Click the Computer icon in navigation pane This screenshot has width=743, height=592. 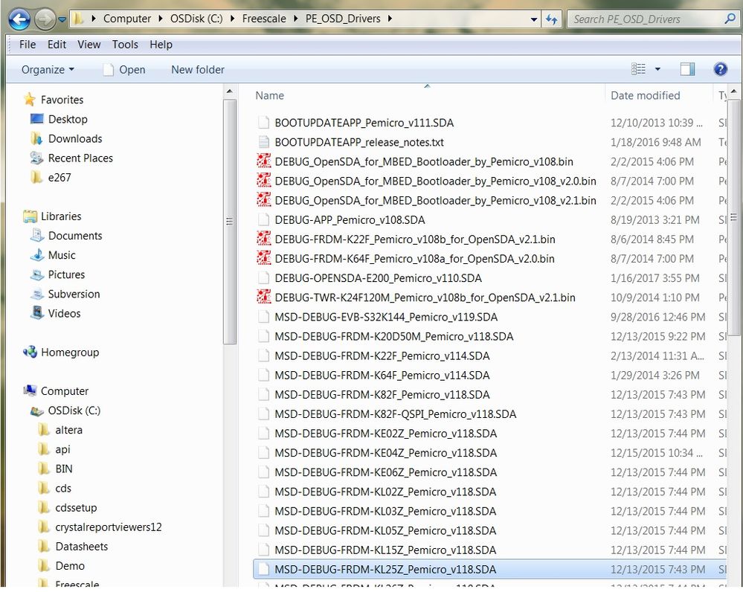point(30,390)
